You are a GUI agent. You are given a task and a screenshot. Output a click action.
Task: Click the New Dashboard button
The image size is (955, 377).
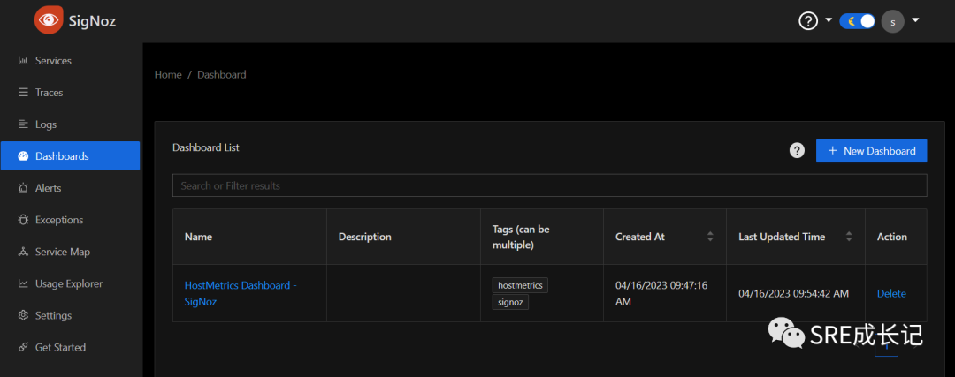pos(872,151)
